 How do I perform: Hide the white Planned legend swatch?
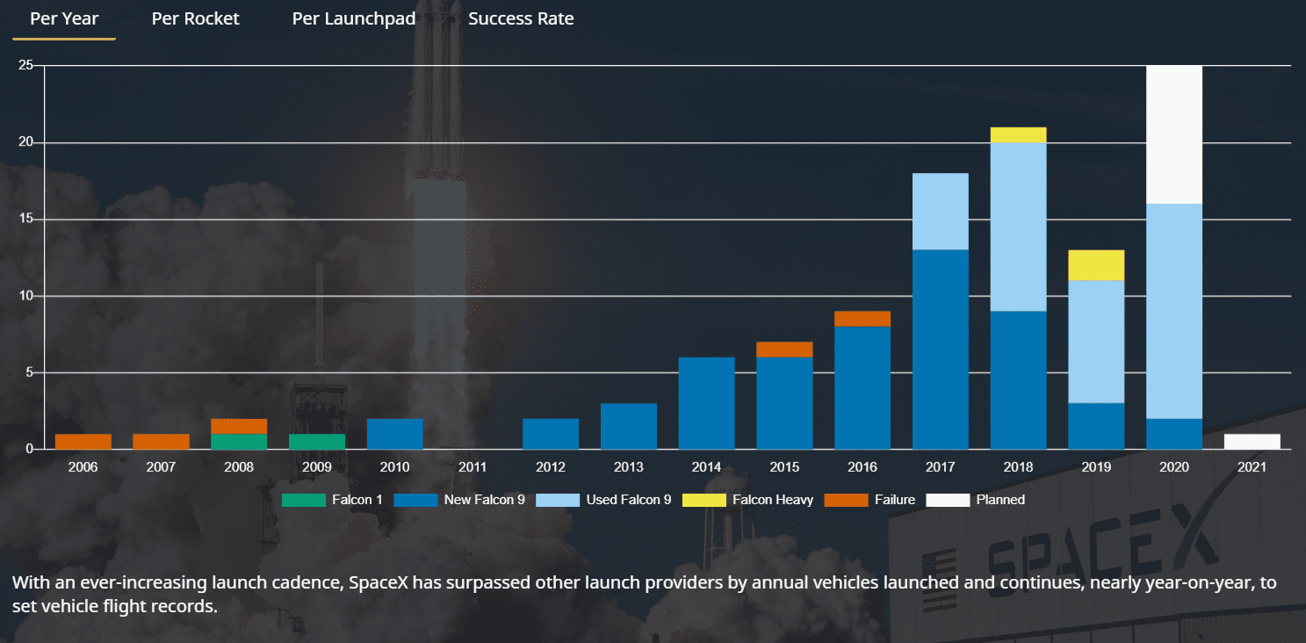(948, 500)
